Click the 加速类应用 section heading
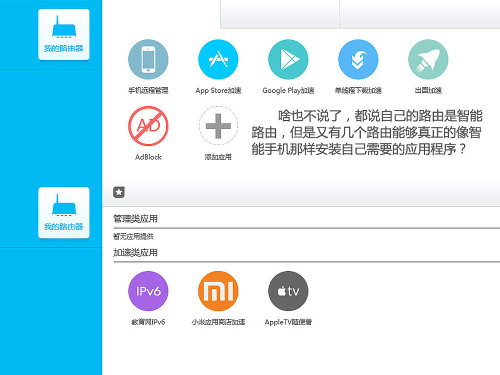500x375 pixels. tap(135, 252)
